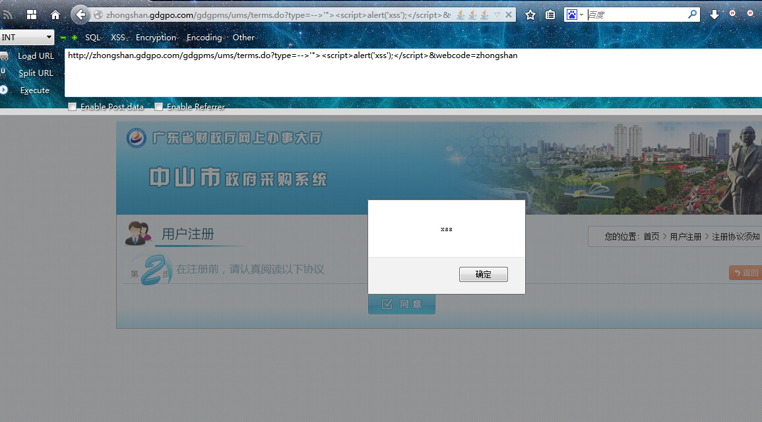Click the 注册协议须知 breadcrumb text

(736, 236)
